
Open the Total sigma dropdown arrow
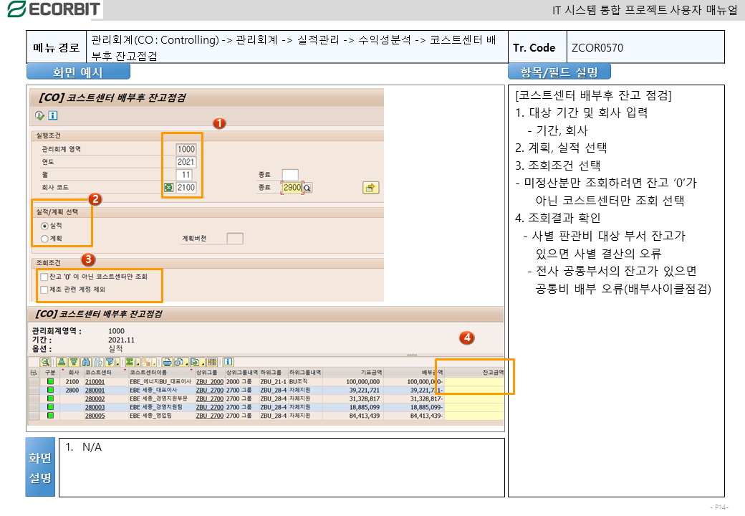[138, 363]
